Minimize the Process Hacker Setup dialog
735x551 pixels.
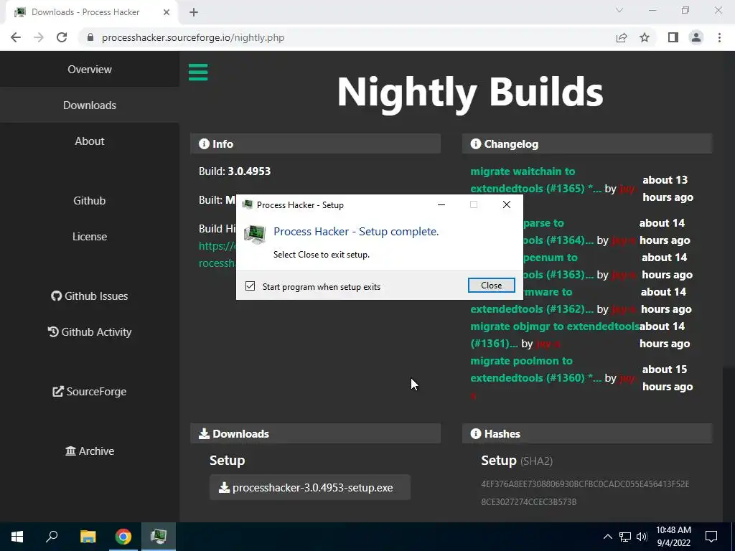click(441, 204)
